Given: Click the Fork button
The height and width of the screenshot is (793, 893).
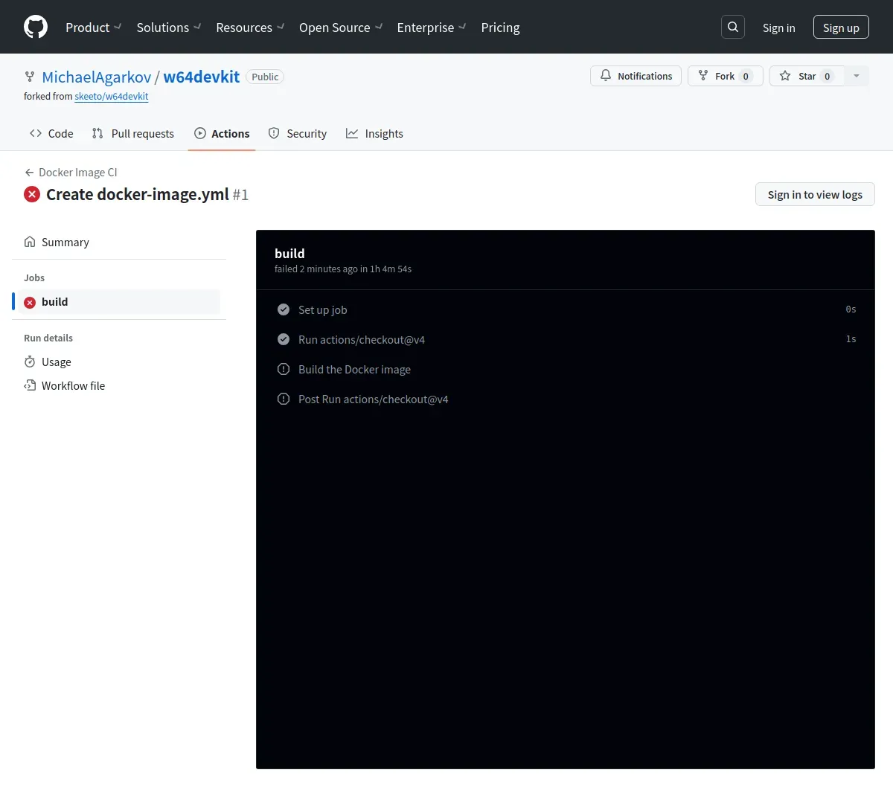Looking at the screenshot, I should (725, 76).
